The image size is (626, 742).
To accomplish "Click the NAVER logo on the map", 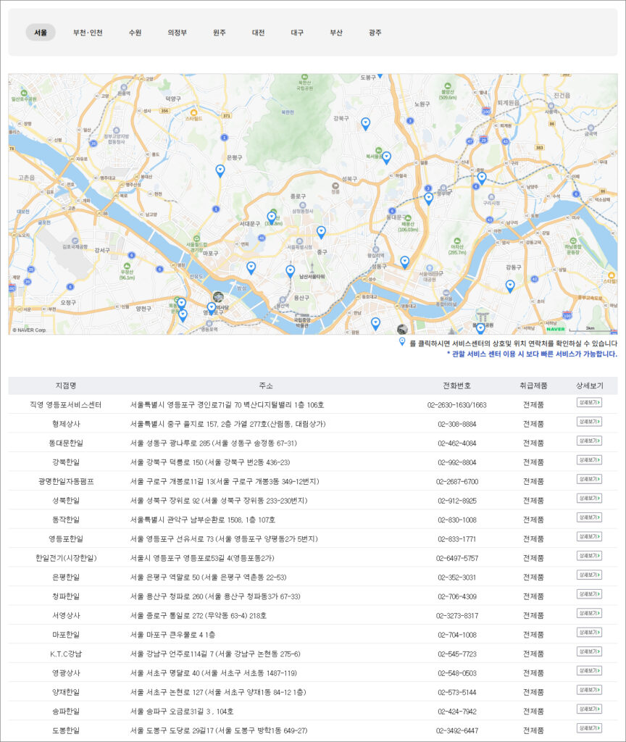I will [556, 330].
